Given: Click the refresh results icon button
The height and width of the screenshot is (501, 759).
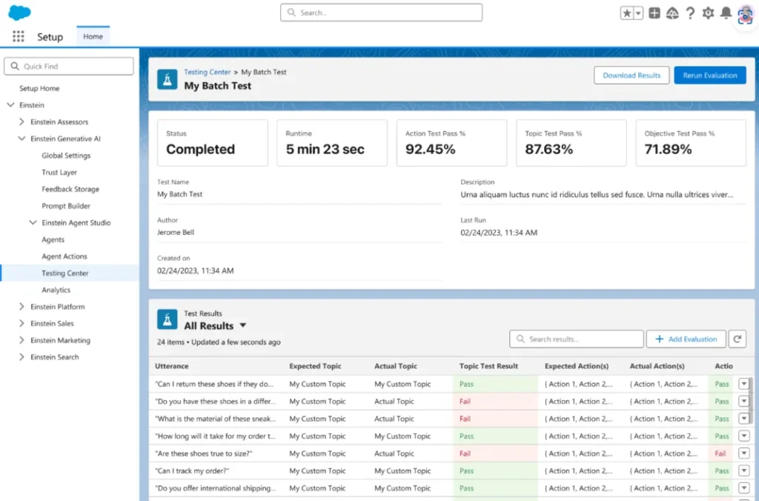Looking at the screenshot, I should pos(737,339).
